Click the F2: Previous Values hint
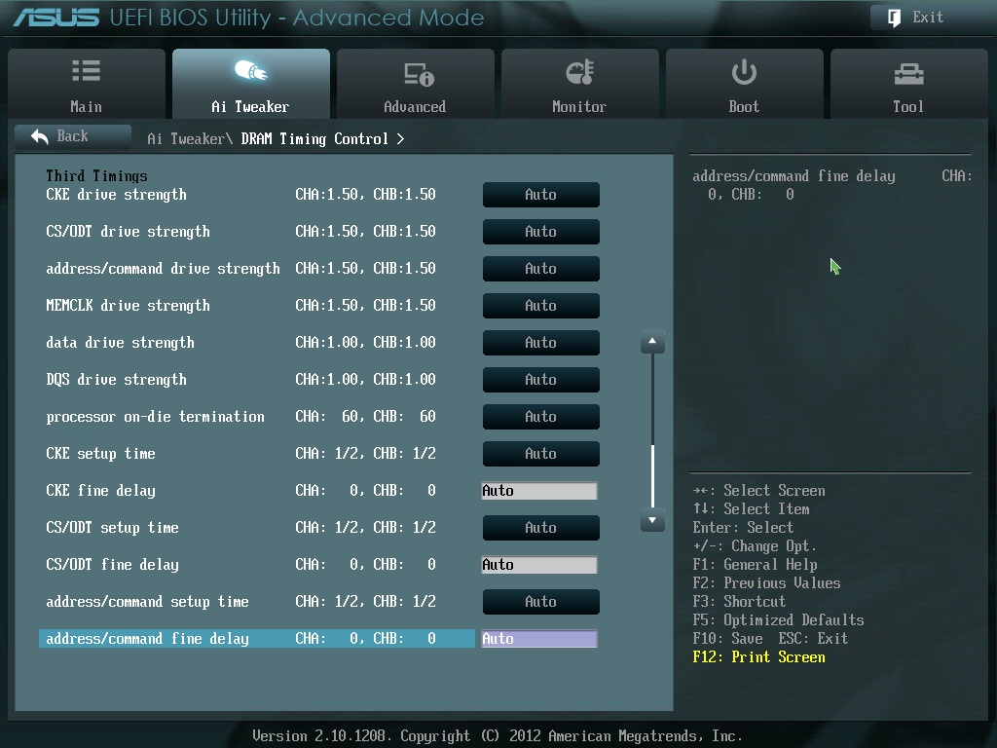Viewport: 997px width, 748px height. click(x=767, y=583)
